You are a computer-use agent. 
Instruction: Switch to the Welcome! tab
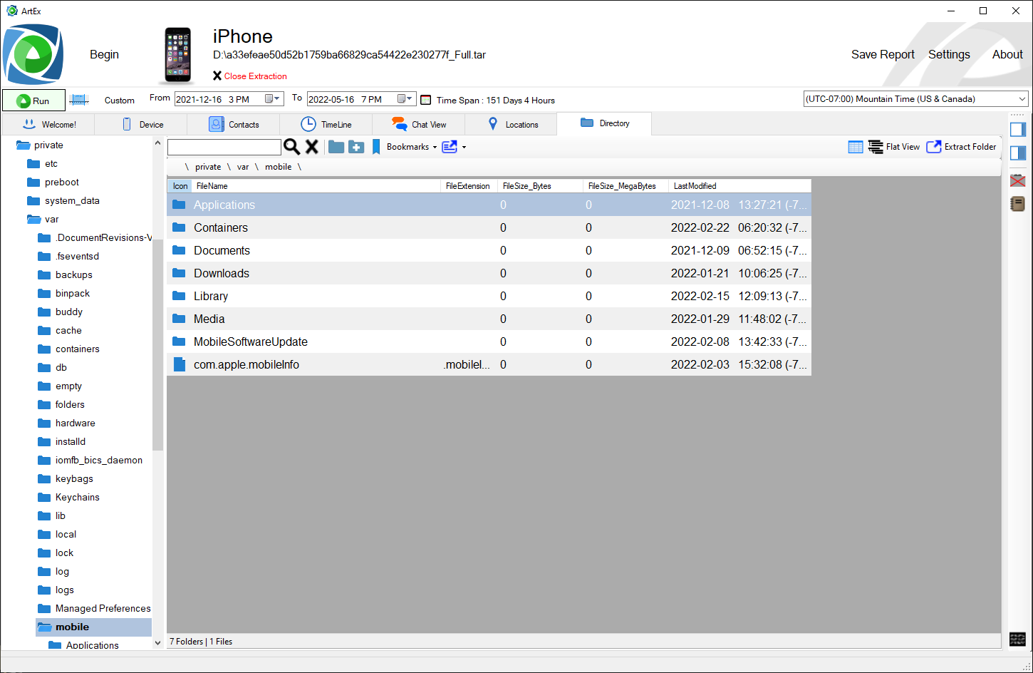[x=48, y=124]
